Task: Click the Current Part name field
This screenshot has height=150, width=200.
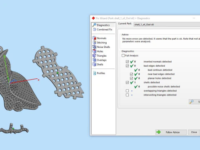Action: point(167,25)
